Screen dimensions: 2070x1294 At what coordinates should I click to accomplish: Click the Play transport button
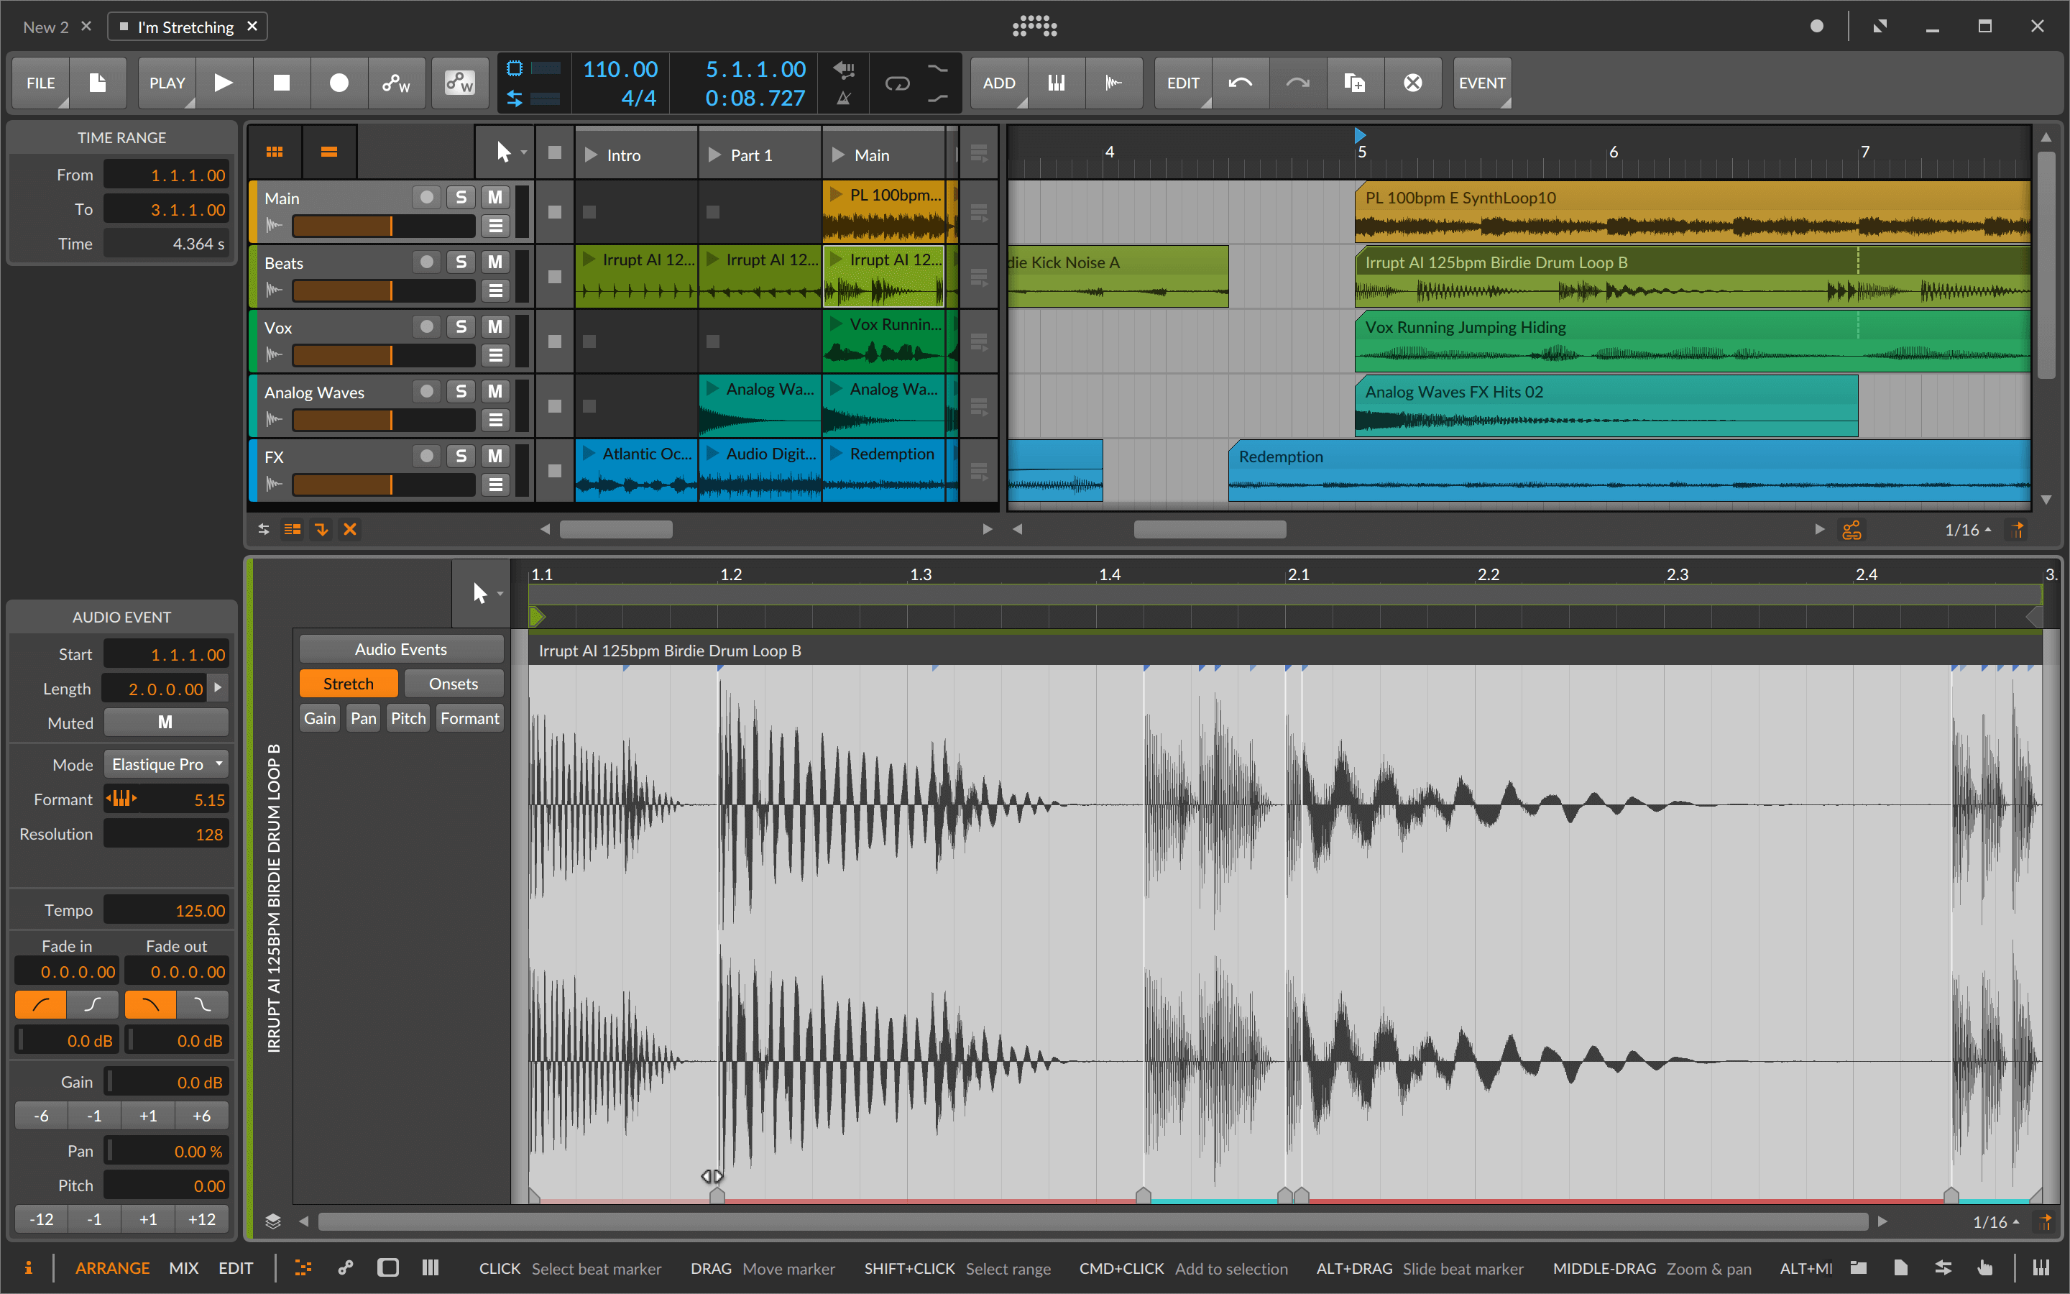[x=224, y=83]
